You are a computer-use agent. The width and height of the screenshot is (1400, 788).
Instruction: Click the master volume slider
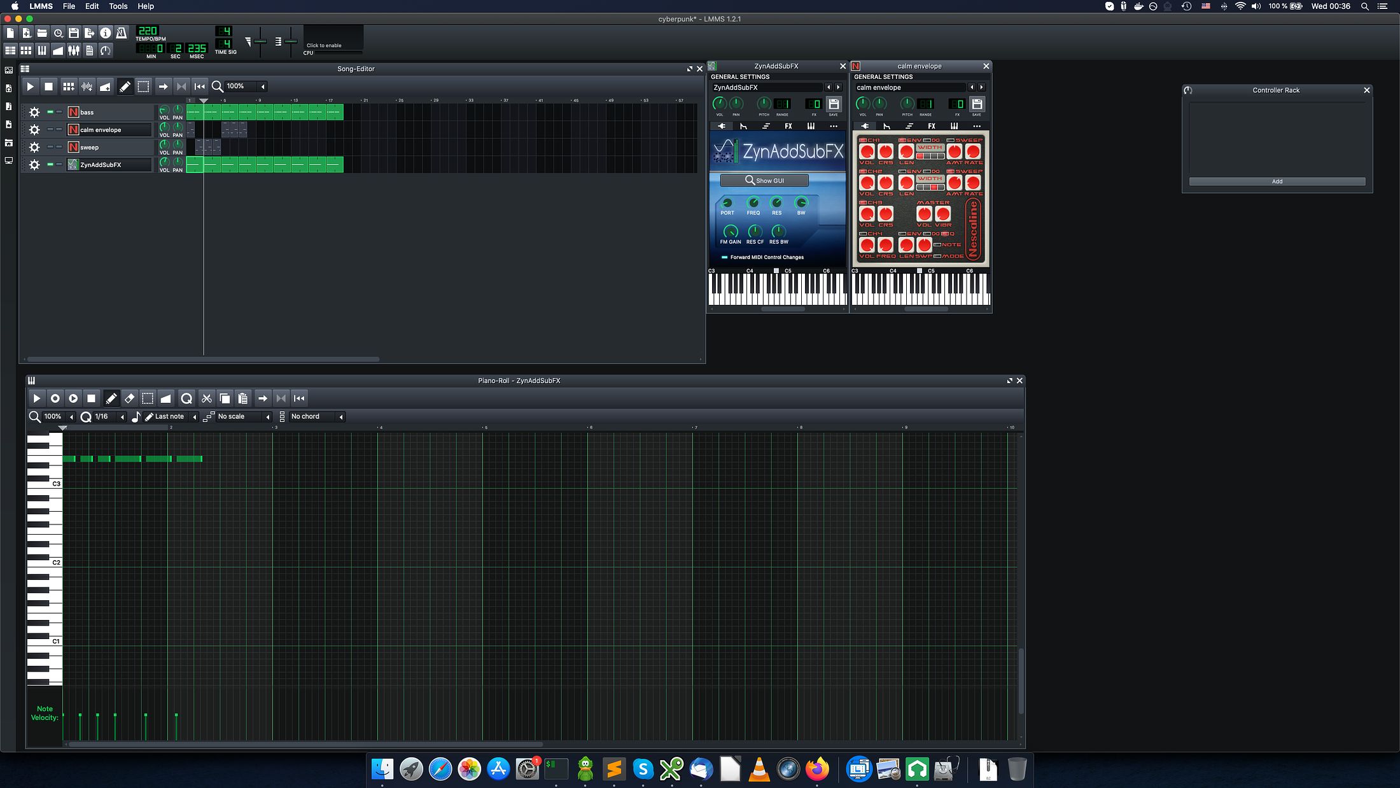click(260, 41)
